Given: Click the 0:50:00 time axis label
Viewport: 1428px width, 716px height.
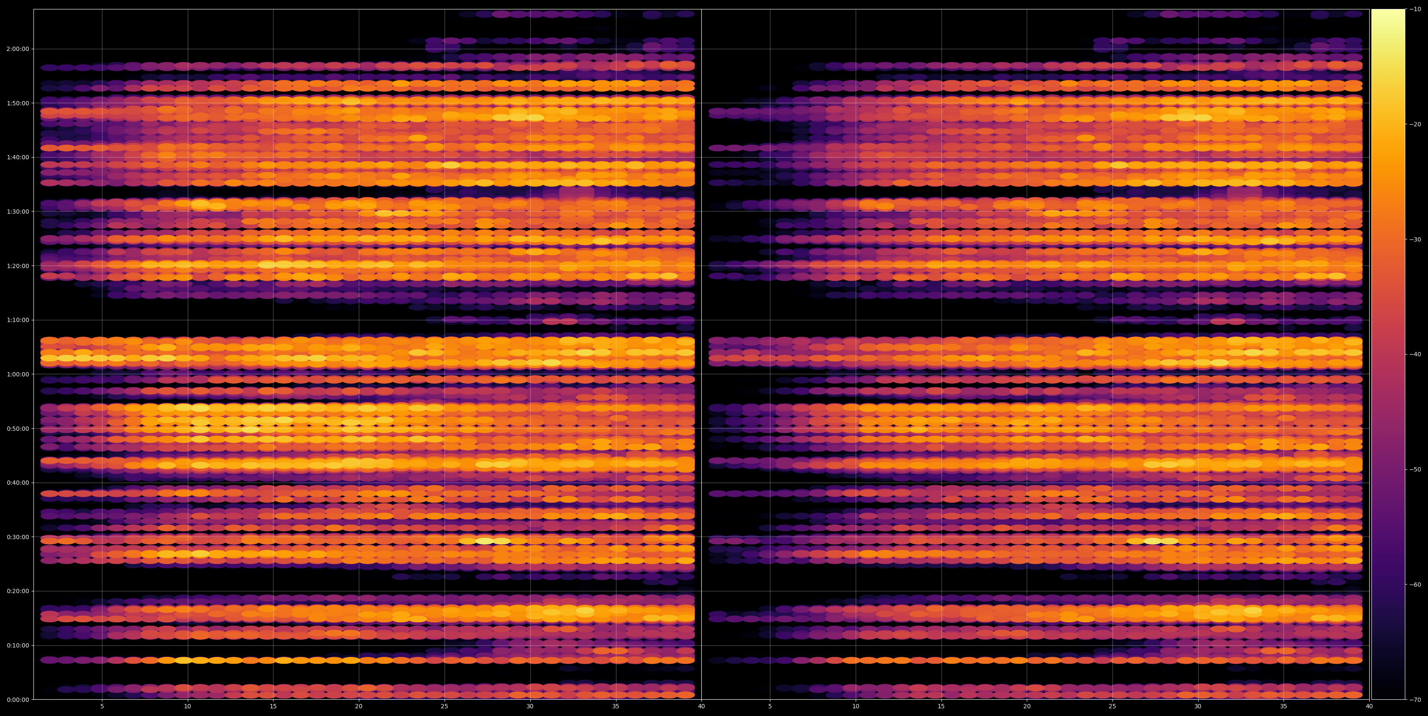Looking at the screenshot, I should click(x=18, y=428).
